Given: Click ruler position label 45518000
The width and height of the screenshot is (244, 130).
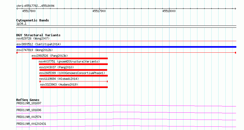Looking at the screenshot, I should [x=169, y=11].
